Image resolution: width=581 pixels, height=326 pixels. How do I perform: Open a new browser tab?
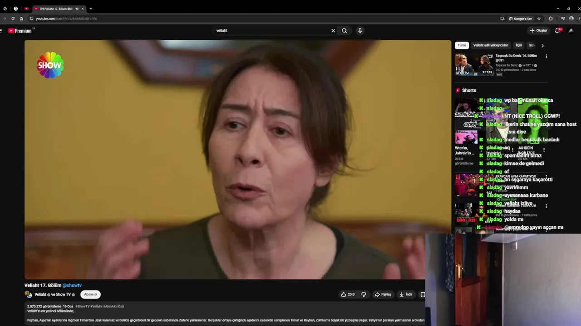(x=91, y=9)
